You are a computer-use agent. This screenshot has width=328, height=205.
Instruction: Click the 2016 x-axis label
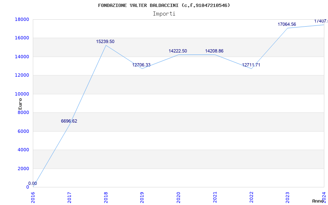(x=33, y=197)
